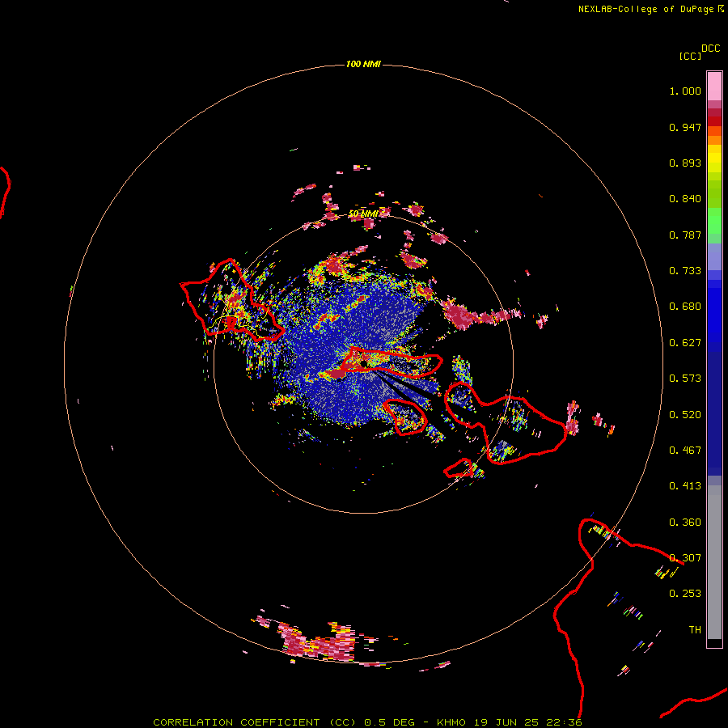728x728 pixels.
Task: Click the DCC legend title
Action: (710, 49)
